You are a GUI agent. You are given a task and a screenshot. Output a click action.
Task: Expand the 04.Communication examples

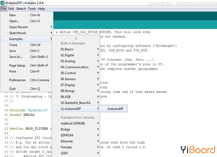click(x=76, y=67)
